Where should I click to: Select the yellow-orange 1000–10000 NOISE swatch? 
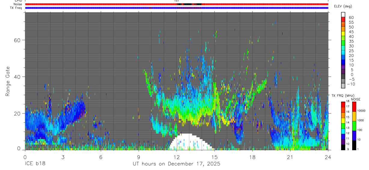[x=354, y=116]
